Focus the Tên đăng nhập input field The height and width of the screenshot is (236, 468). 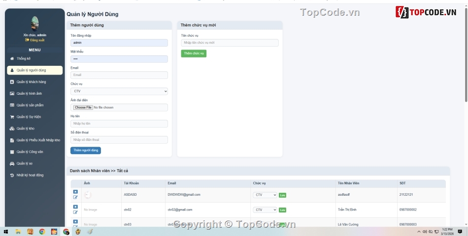(x=119, y=43)
